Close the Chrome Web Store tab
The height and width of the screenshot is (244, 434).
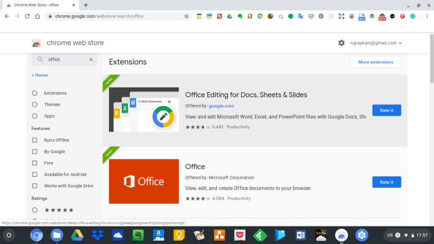tap(74, 5)
